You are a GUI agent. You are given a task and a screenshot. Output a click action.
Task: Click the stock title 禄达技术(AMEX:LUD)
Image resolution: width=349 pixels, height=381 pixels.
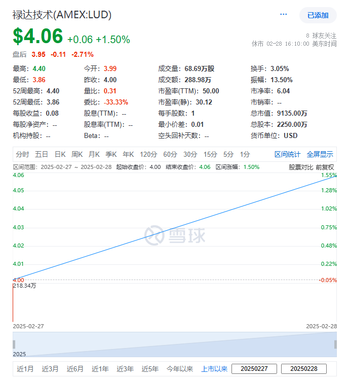point(62,15)
